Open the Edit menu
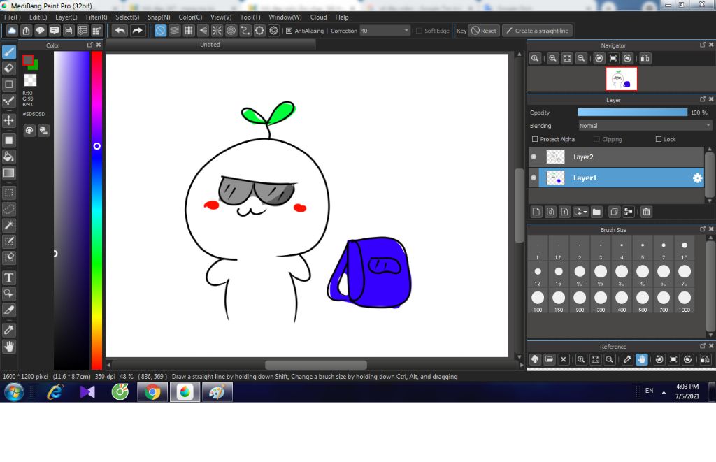Viewport: 716px width, 462px height. click(x=38, y=17)
